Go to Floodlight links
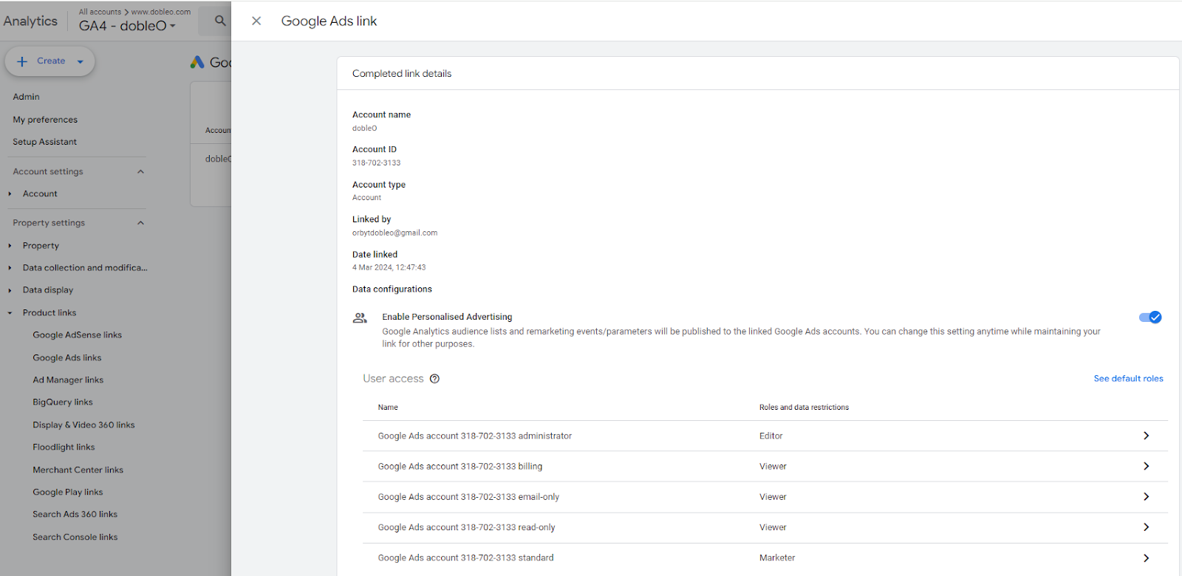1182x576 pixels. point(64,448)
